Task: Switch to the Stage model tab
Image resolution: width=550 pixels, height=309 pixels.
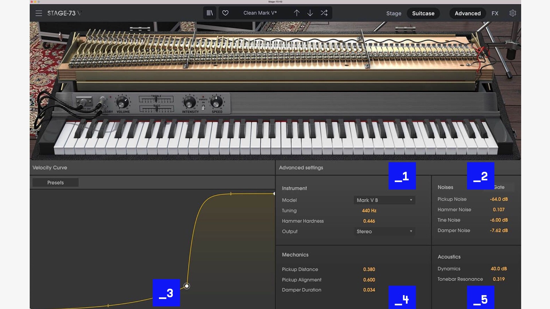Action: coord(394,13)
